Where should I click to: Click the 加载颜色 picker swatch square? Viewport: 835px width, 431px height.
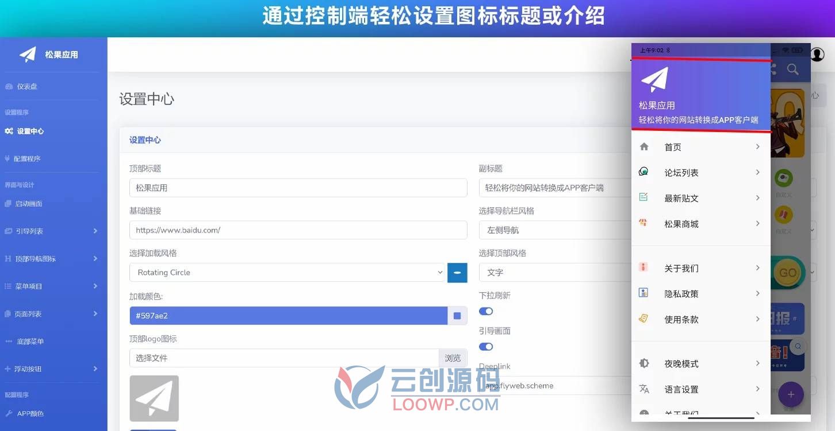[457, 316]
